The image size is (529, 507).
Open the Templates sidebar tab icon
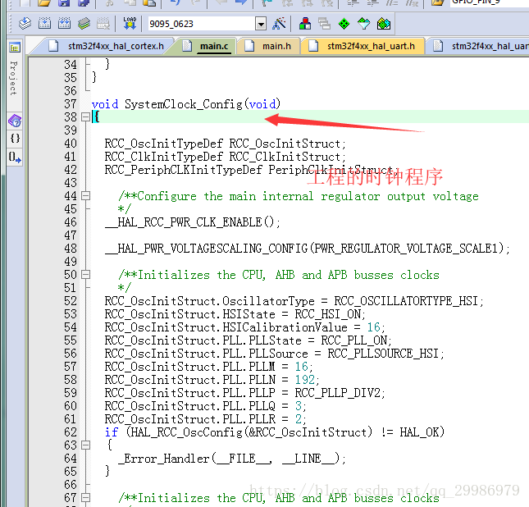(15, 158)
